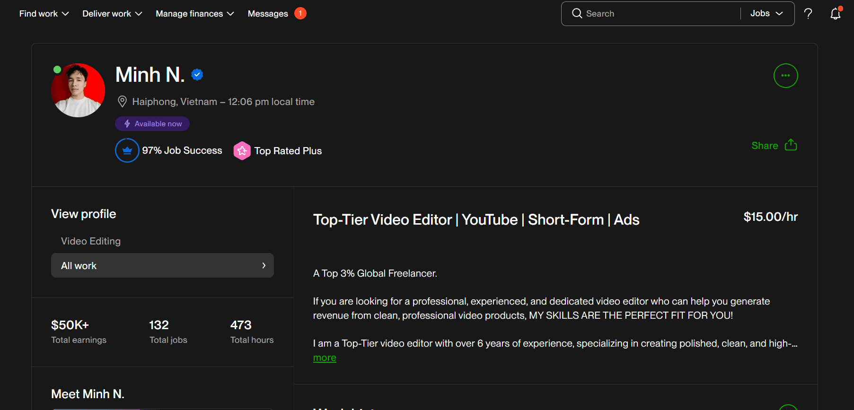Toggle the Available now badge
This screenshot has height=410, width=854.
pos(152,124)
